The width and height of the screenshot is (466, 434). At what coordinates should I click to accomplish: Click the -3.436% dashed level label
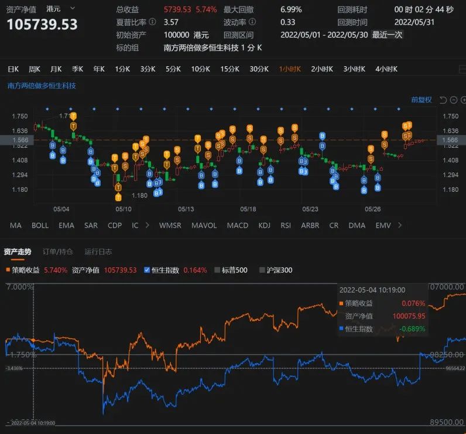point(14,368)
